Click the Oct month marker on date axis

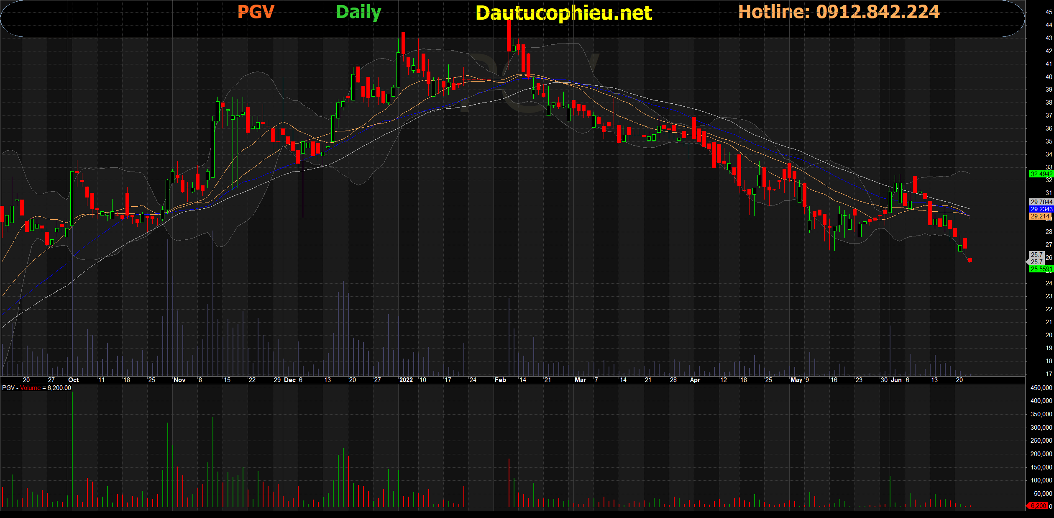pyautogui.click(x=73, y=380)
